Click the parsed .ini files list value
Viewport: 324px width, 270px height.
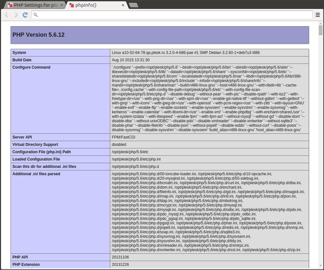208,212
